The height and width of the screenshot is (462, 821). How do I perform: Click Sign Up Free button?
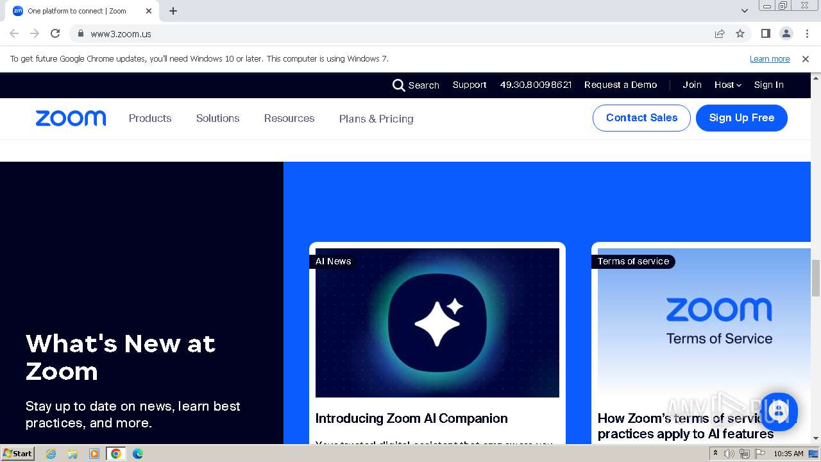click(x=741, y=118)
